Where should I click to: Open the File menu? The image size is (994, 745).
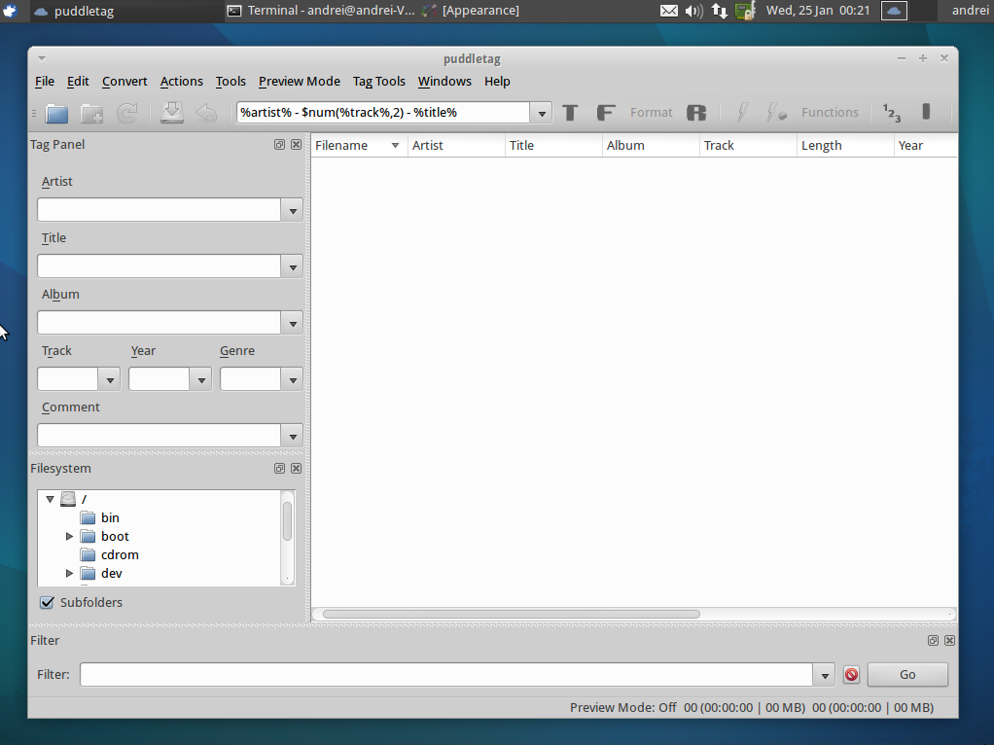coord(45,81)
